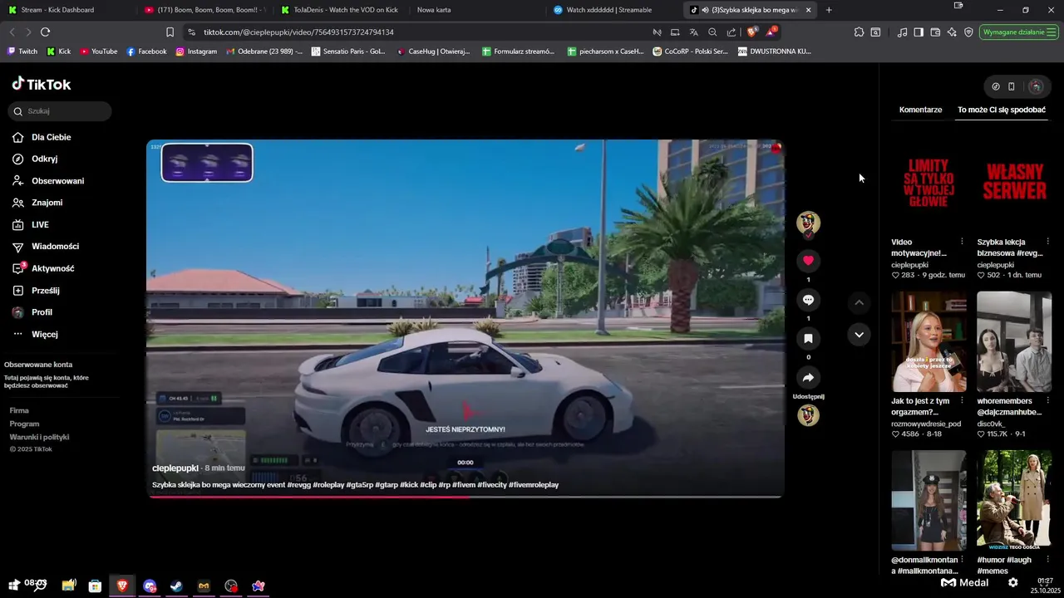Switch to the To może Ci się spodobać tab
This screenshot has width=1064, height=598.
(x=1002, y=110)
